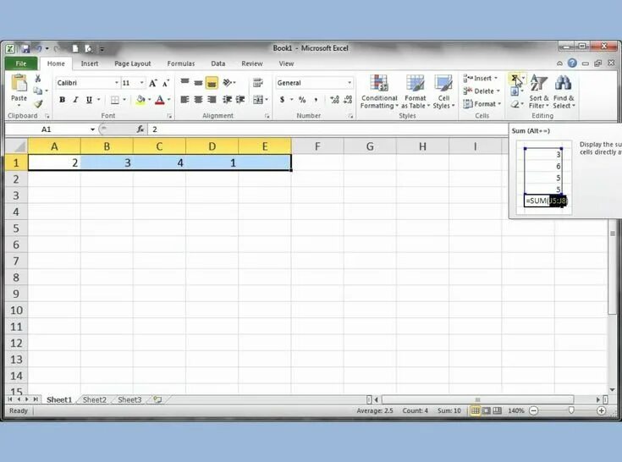Apply the yellow Fill Color bucket
622x462 pixels.
140,100
